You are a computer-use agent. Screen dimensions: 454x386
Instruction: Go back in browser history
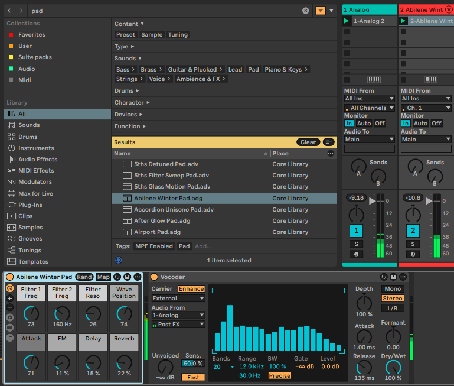point(9,11)
